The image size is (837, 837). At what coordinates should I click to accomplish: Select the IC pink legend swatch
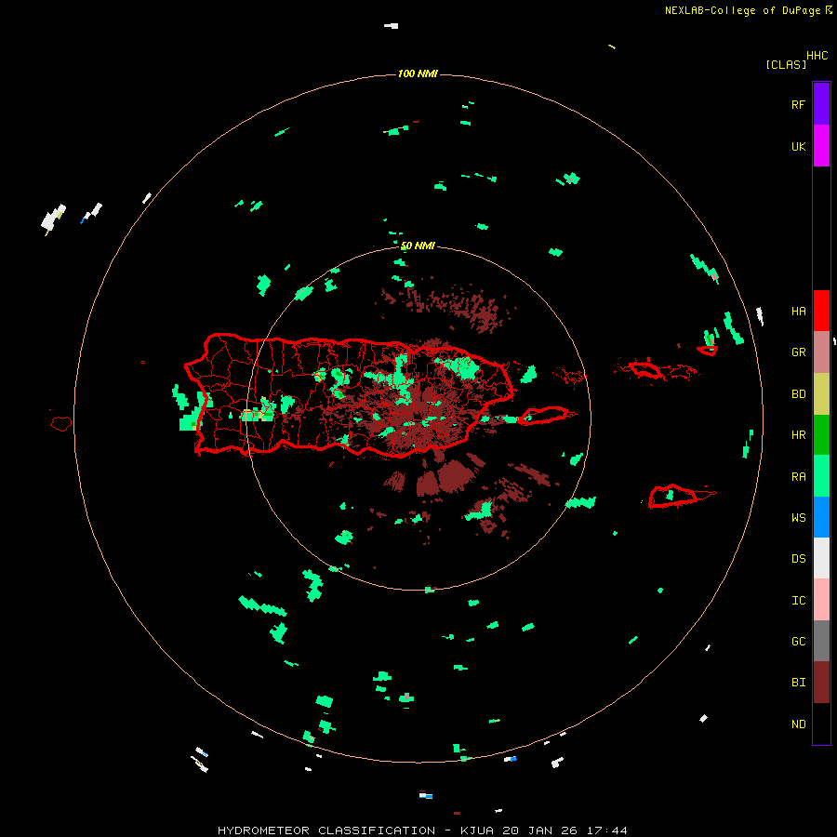(x=821, y=600)
